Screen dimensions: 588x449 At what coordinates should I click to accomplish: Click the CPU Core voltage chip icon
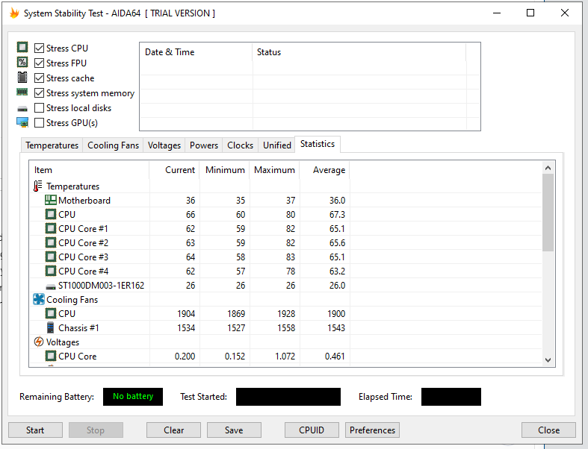click(x=51, y=356)
